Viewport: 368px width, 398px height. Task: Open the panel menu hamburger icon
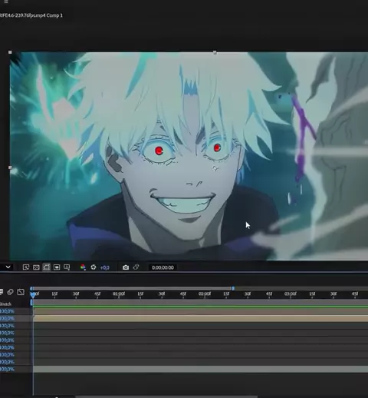(x=6, y=2)
